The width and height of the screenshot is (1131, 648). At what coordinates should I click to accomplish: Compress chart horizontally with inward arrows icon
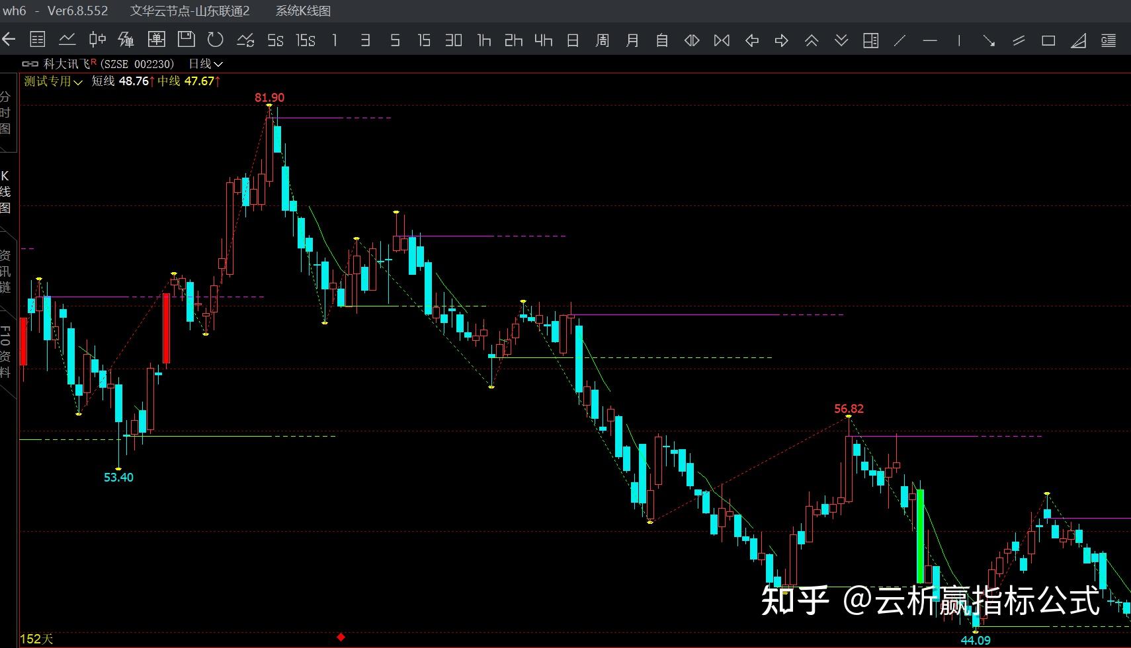click(722, 40)
